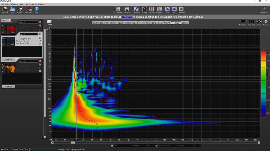Remove the third mars 4 measurement
Screen dimensions: 270x151
coord(40,61)
